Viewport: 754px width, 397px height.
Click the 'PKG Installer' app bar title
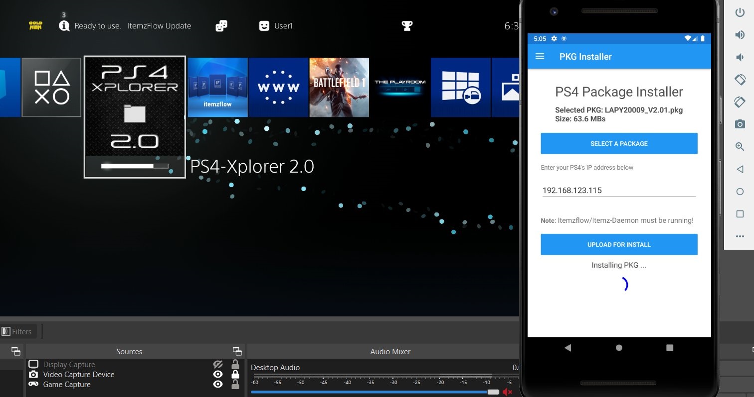(585, 57)
